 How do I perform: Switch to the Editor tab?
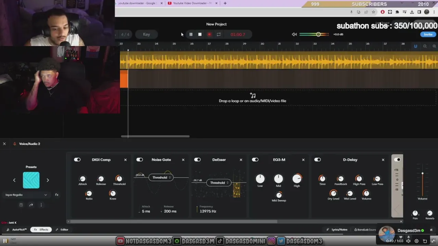[62, 230]
